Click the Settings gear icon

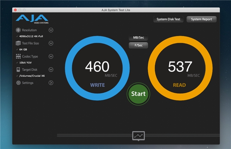[x=18, y=83]
